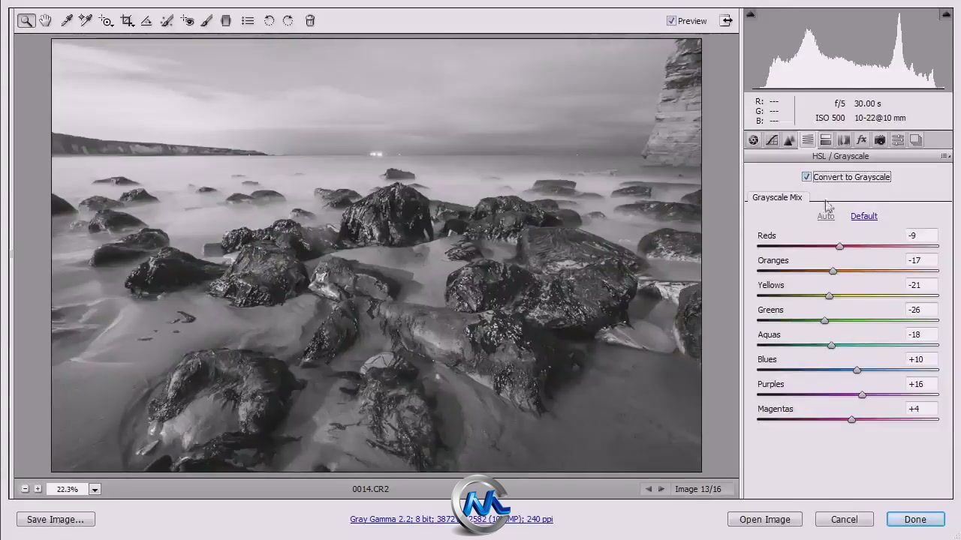The height and width of the screenshot is (540, 961).
Task: Select the Adjustment Brush tool
Action: click(206, 21)
